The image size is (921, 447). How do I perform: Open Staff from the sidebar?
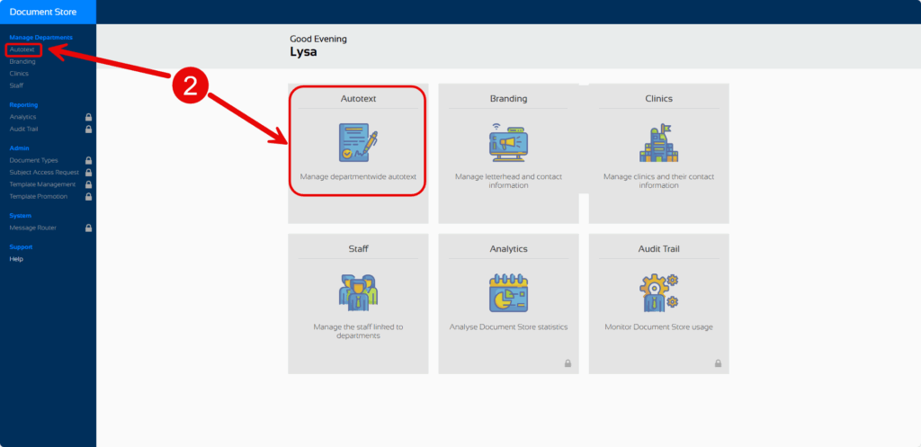(16, 85)
